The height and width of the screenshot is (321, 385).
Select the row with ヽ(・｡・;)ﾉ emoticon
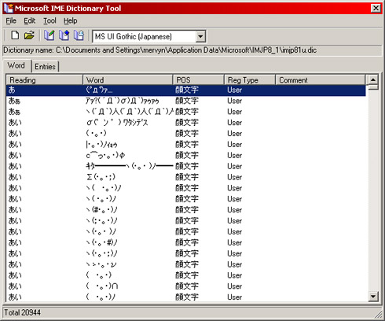point(186,253)
